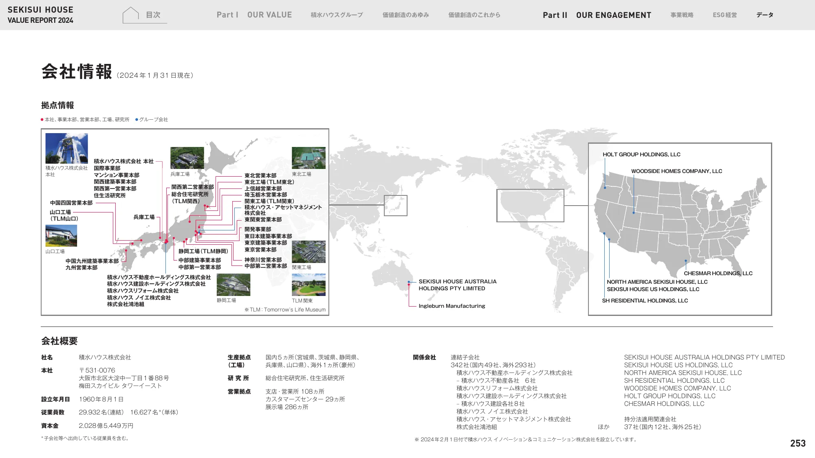Click the SH RESIDENTIAL HOLDINGS, LLC map label
The height and width of the screenshot is (458, 815).
tap(645, 301)
